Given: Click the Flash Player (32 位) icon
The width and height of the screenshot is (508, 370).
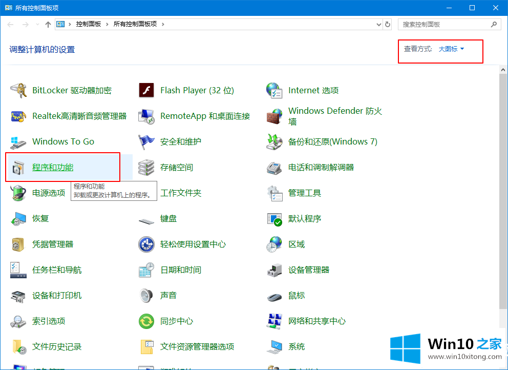Looking at the screenshot, I should (146, 90).
